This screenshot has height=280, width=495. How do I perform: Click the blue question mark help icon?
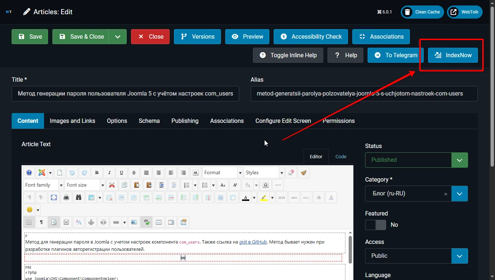coord(29,173)
